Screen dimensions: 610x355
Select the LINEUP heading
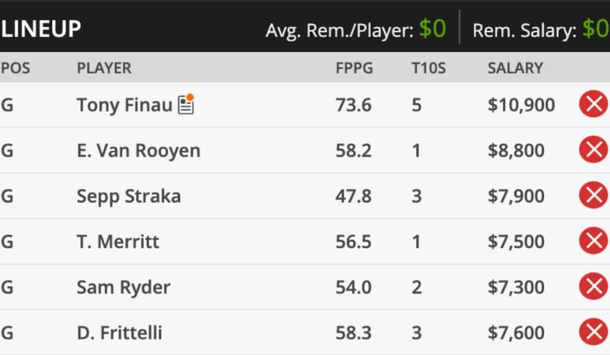click(x=41, y=28)
